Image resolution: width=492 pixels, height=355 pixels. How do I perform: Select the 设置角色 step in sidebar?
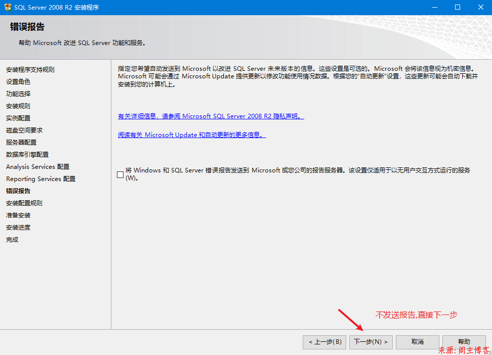coord(18,82)
